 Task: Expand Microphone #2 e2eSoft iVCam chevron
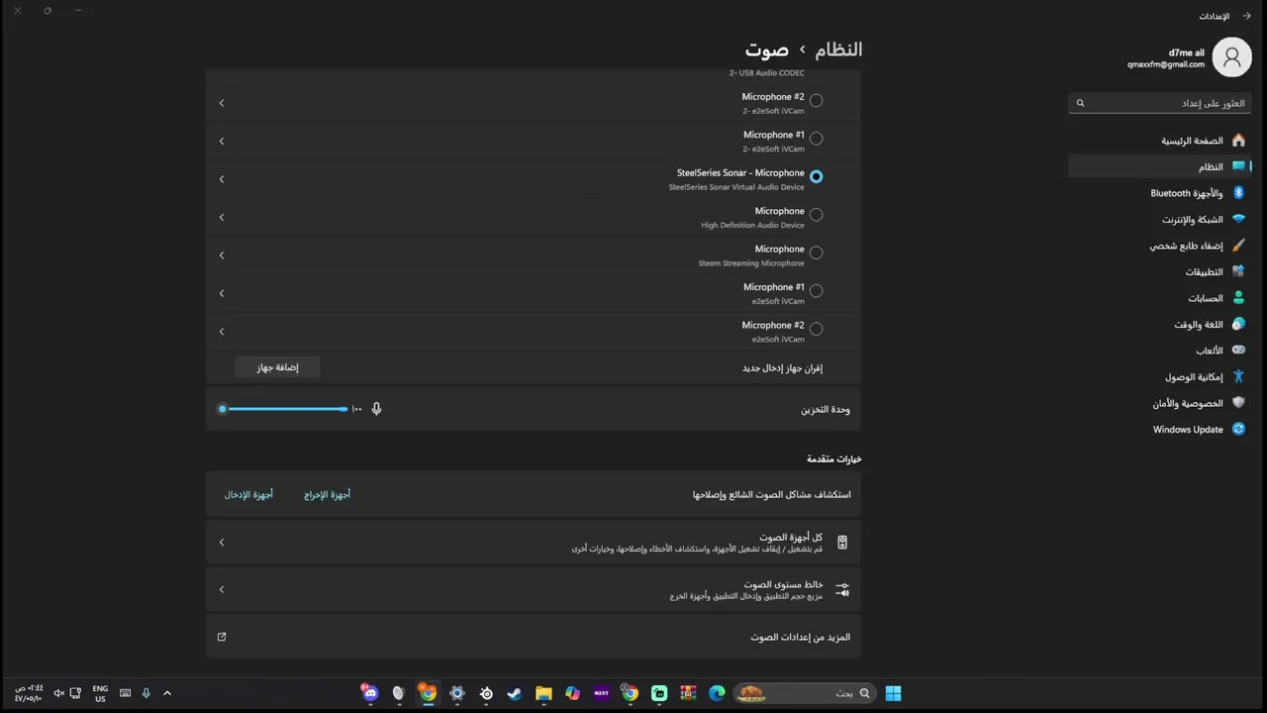pyautogui.click(x=222, y=331)
